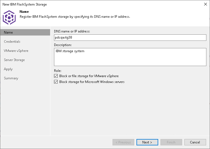Click the 'DNS name or IP address:' label
210x149 pixels.
point(72,31)
